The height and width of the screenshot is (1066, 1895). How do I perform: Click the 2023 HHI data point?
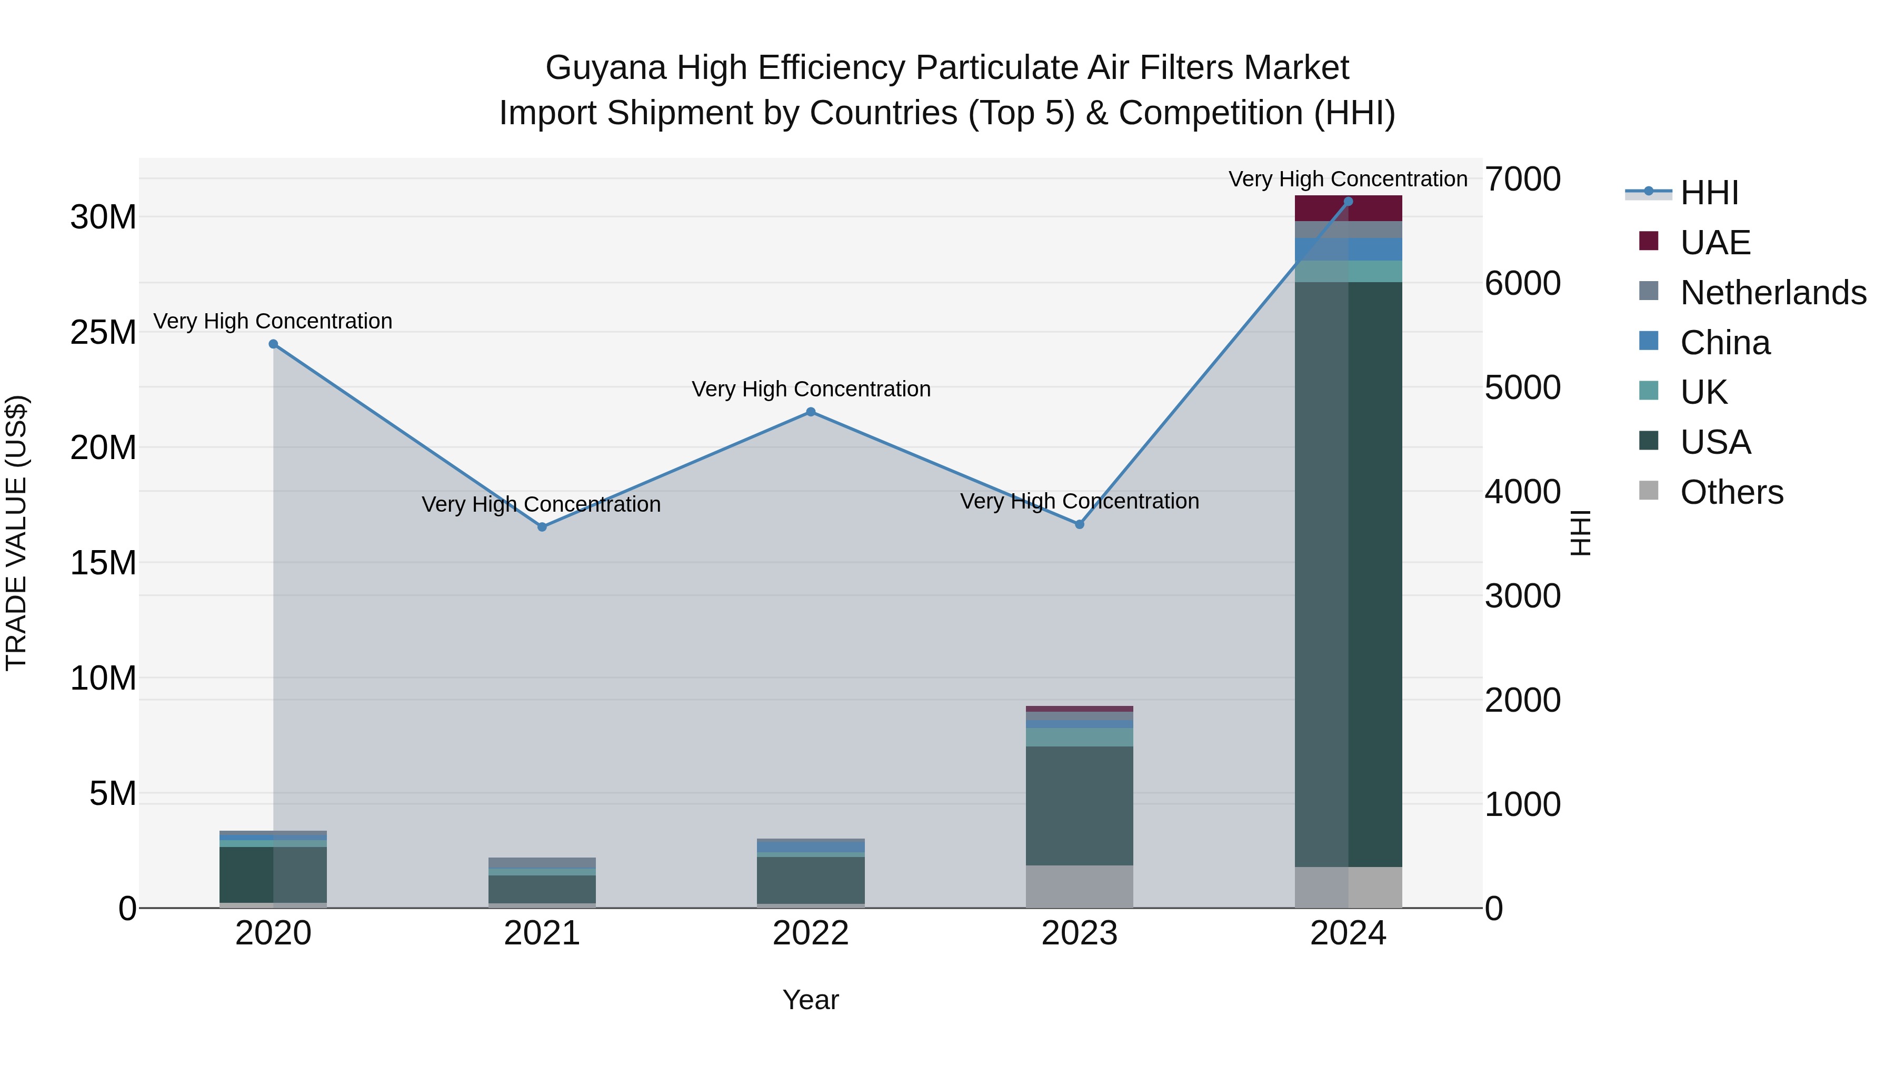pyautogui.click(x=1080, y=524)
